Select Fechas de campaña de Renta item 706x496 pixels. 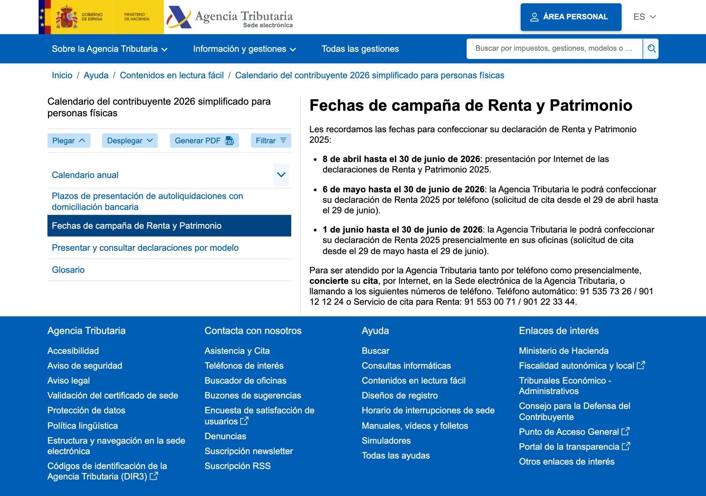click(169, 226)
